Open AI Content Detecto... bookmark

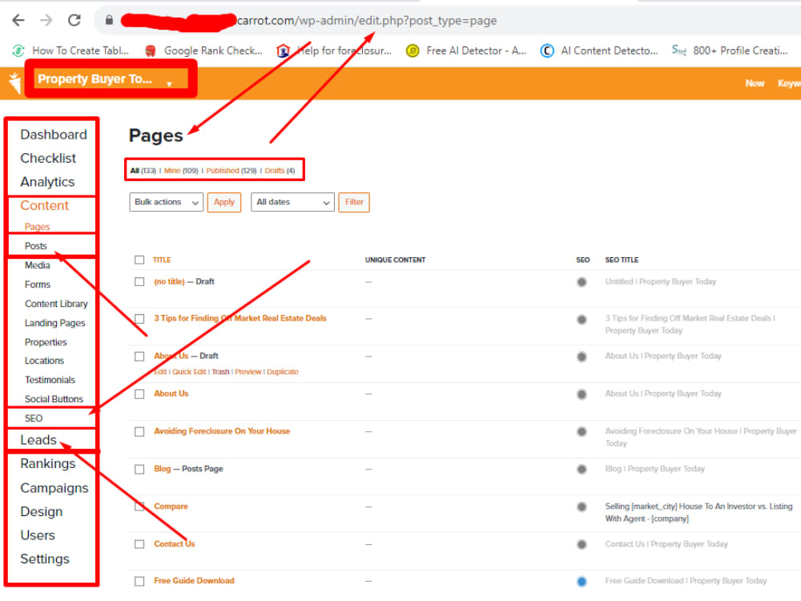(x=599, y=50)
